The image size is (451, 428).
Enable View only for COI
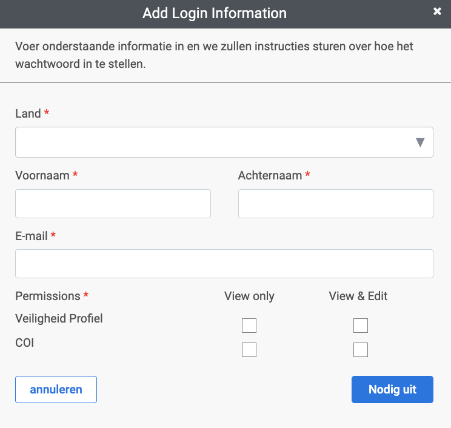point(249,350)
